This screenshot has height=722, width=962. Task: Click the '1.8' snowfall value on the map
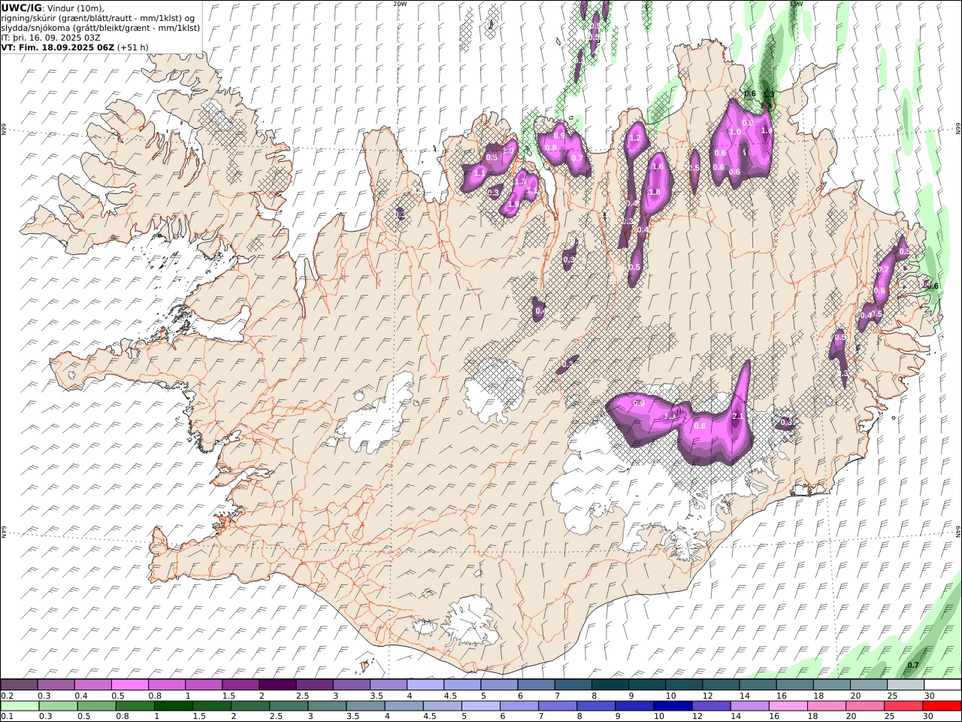pos(655,192)
